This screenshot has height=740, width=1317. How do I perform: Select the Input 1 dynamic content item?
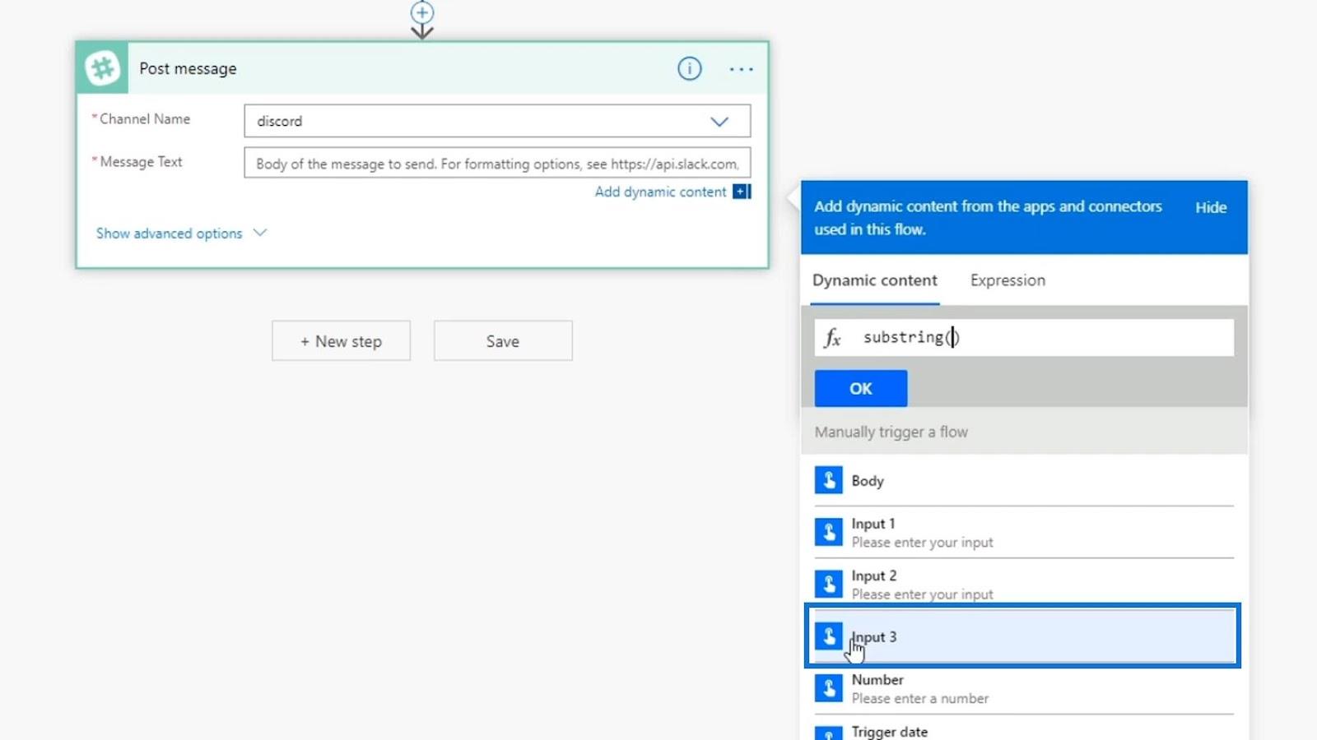click(1024, 532)
